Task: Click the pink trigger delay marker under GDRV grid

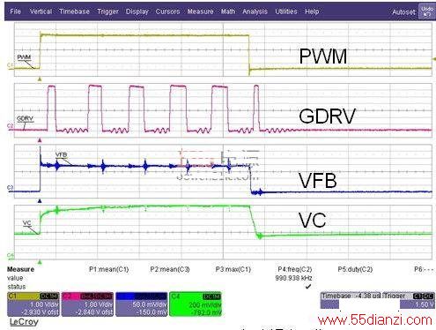Action: tap(40, 140)
